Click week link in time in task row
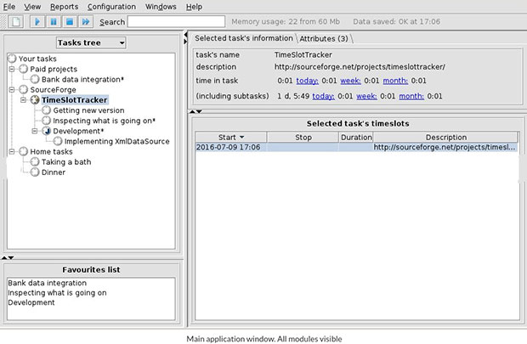Image resolution: width=527 pixels, height=344 pixels. click(x=350, y=81)
